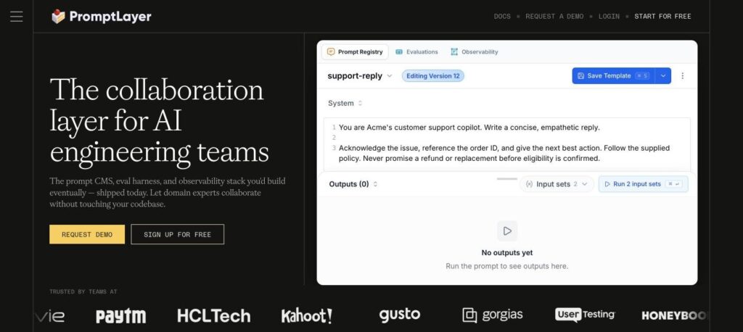Open the three-dot more options menu
This screenshot has height=332, width=743.
click(682, 76)
